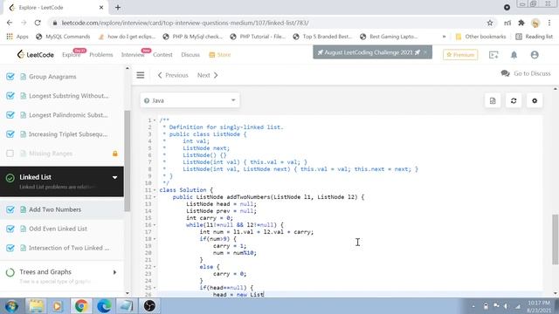
Task: Open the Reading list
Action: (x=534, y=37)
